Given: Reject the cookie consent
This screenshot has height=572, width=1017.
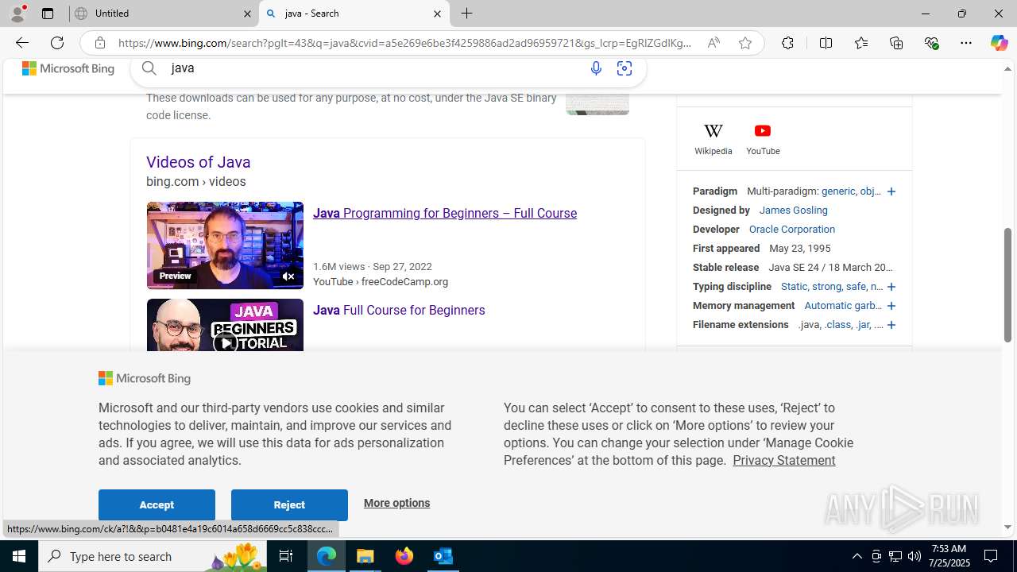Looking at the screenshot, I should 289,505.
